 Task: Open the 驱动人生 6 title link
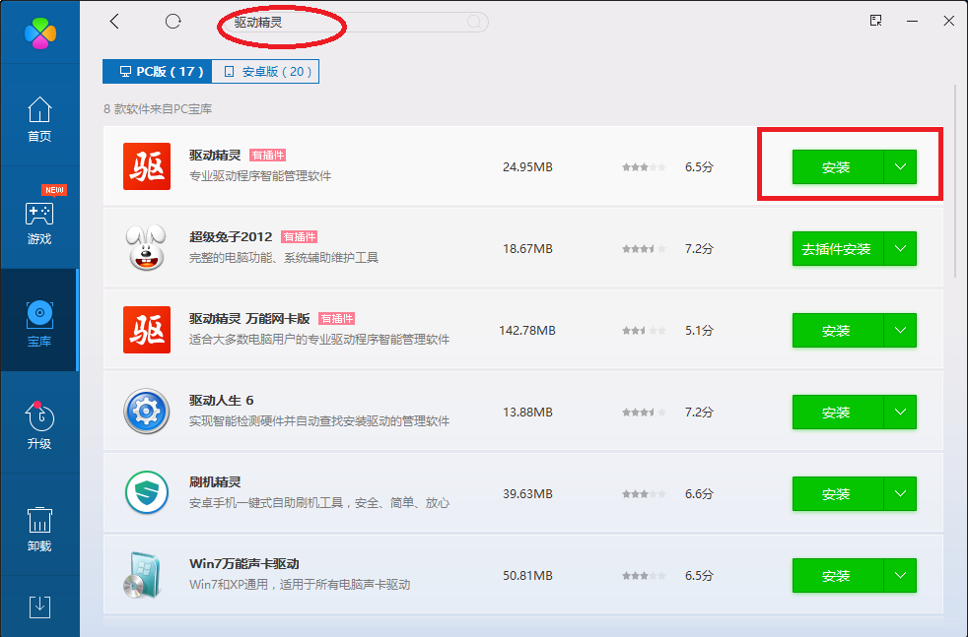221,400
